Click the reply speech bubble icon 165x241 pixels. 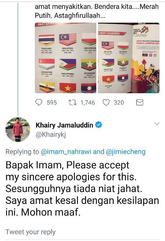pyautogui.click(x=39, y=102)
